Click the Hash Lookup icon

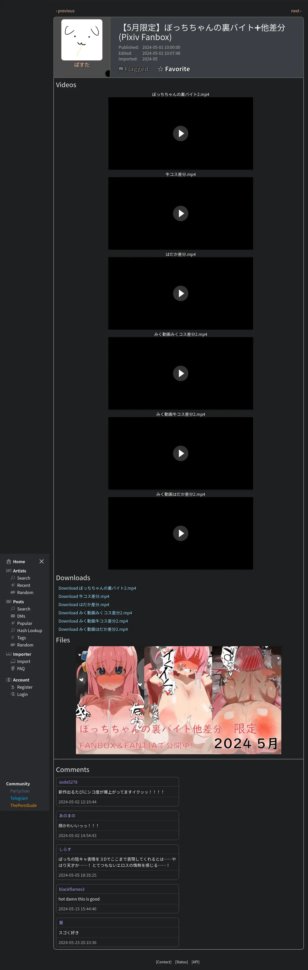[13, 630]
